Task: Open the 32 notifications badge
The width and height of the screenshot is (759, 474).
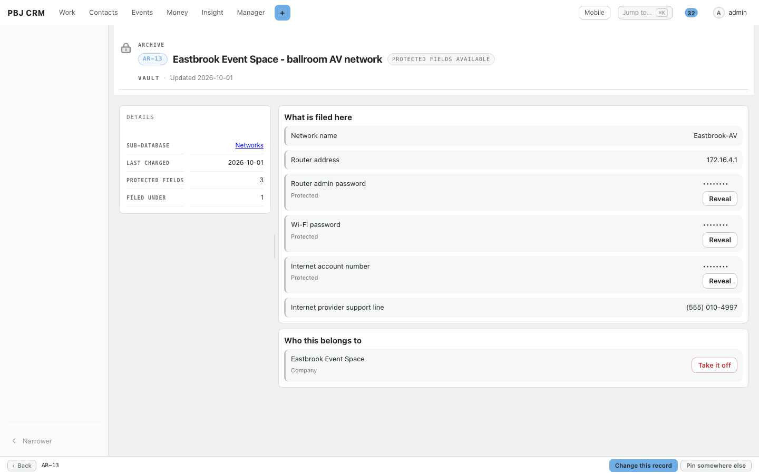Action: (691, 13)
